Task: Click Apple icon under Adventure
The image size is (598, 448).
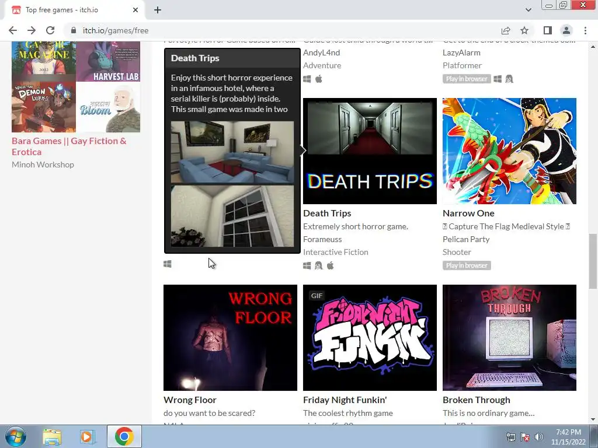Action: click(319, 79)
